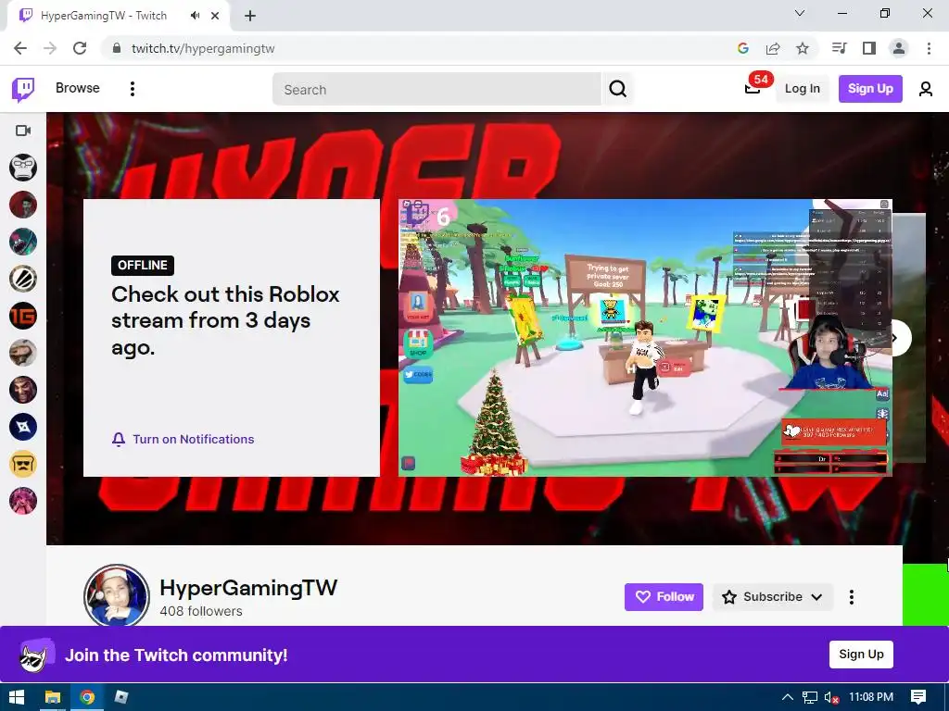Open the gorilla-face avatar channel in sidebar
This screenshot has height=711, width=949.
[23, 168]
